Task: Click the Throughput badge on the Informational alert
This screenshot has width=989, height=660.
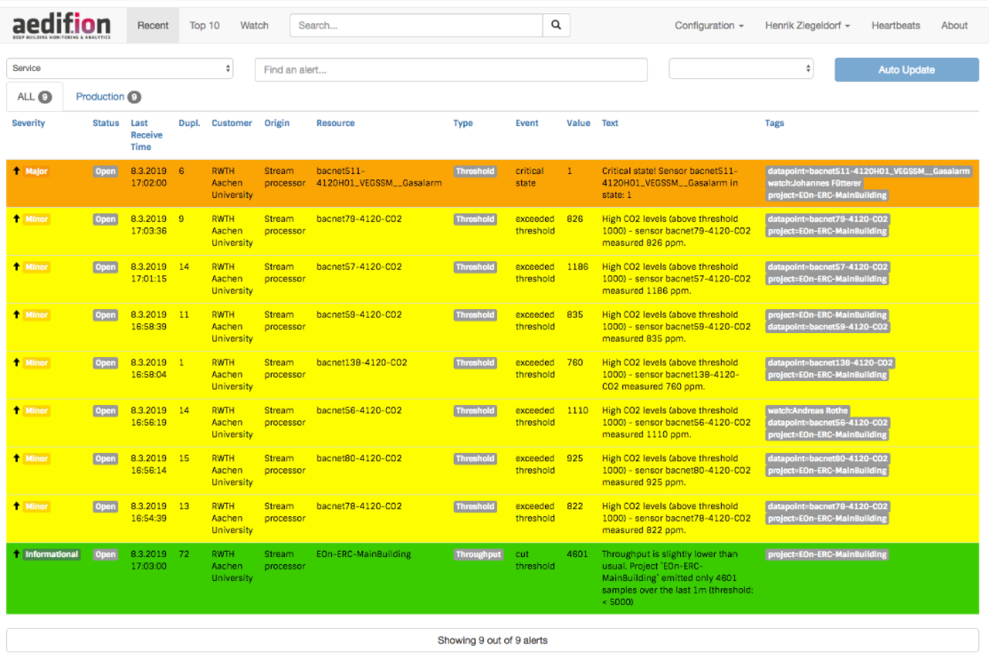Action: tap(479, 553)
